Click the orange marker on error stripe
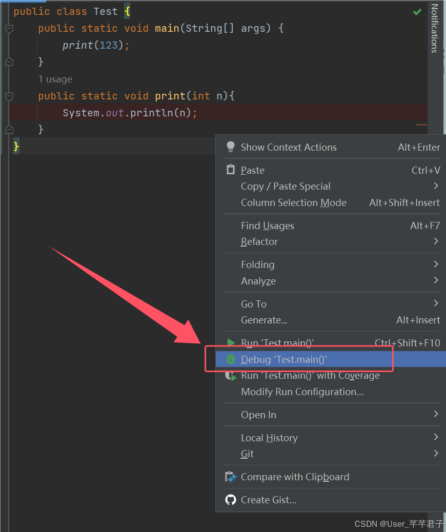 (421, 125)
